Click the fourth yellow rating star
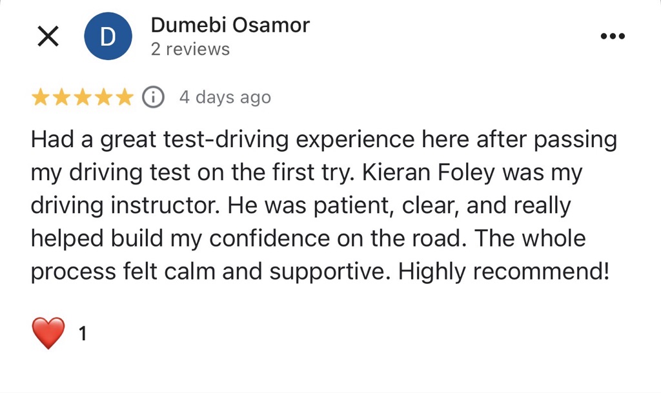 click(x=103, y=97)
